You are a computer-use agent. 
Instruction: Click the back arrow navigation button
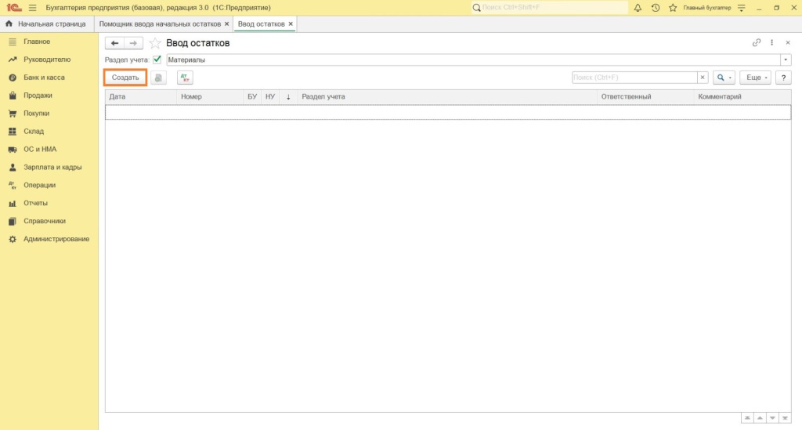tap(115, 43)
